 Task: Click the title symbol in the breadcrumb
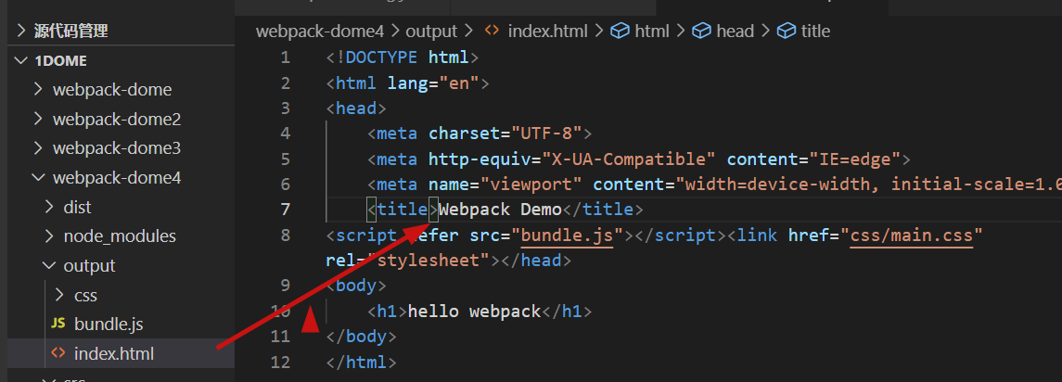click(x=815, y=32)
